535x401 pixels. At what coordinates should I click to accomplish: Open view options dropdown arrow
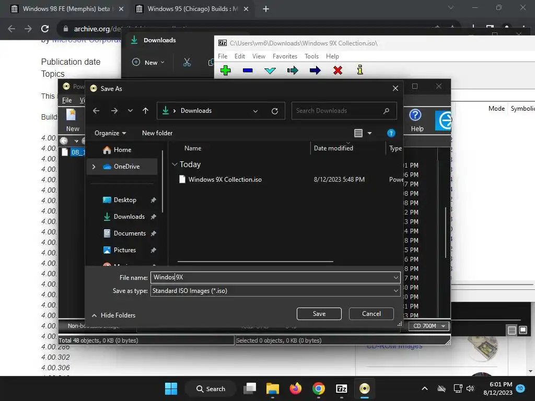coord(369,133)
